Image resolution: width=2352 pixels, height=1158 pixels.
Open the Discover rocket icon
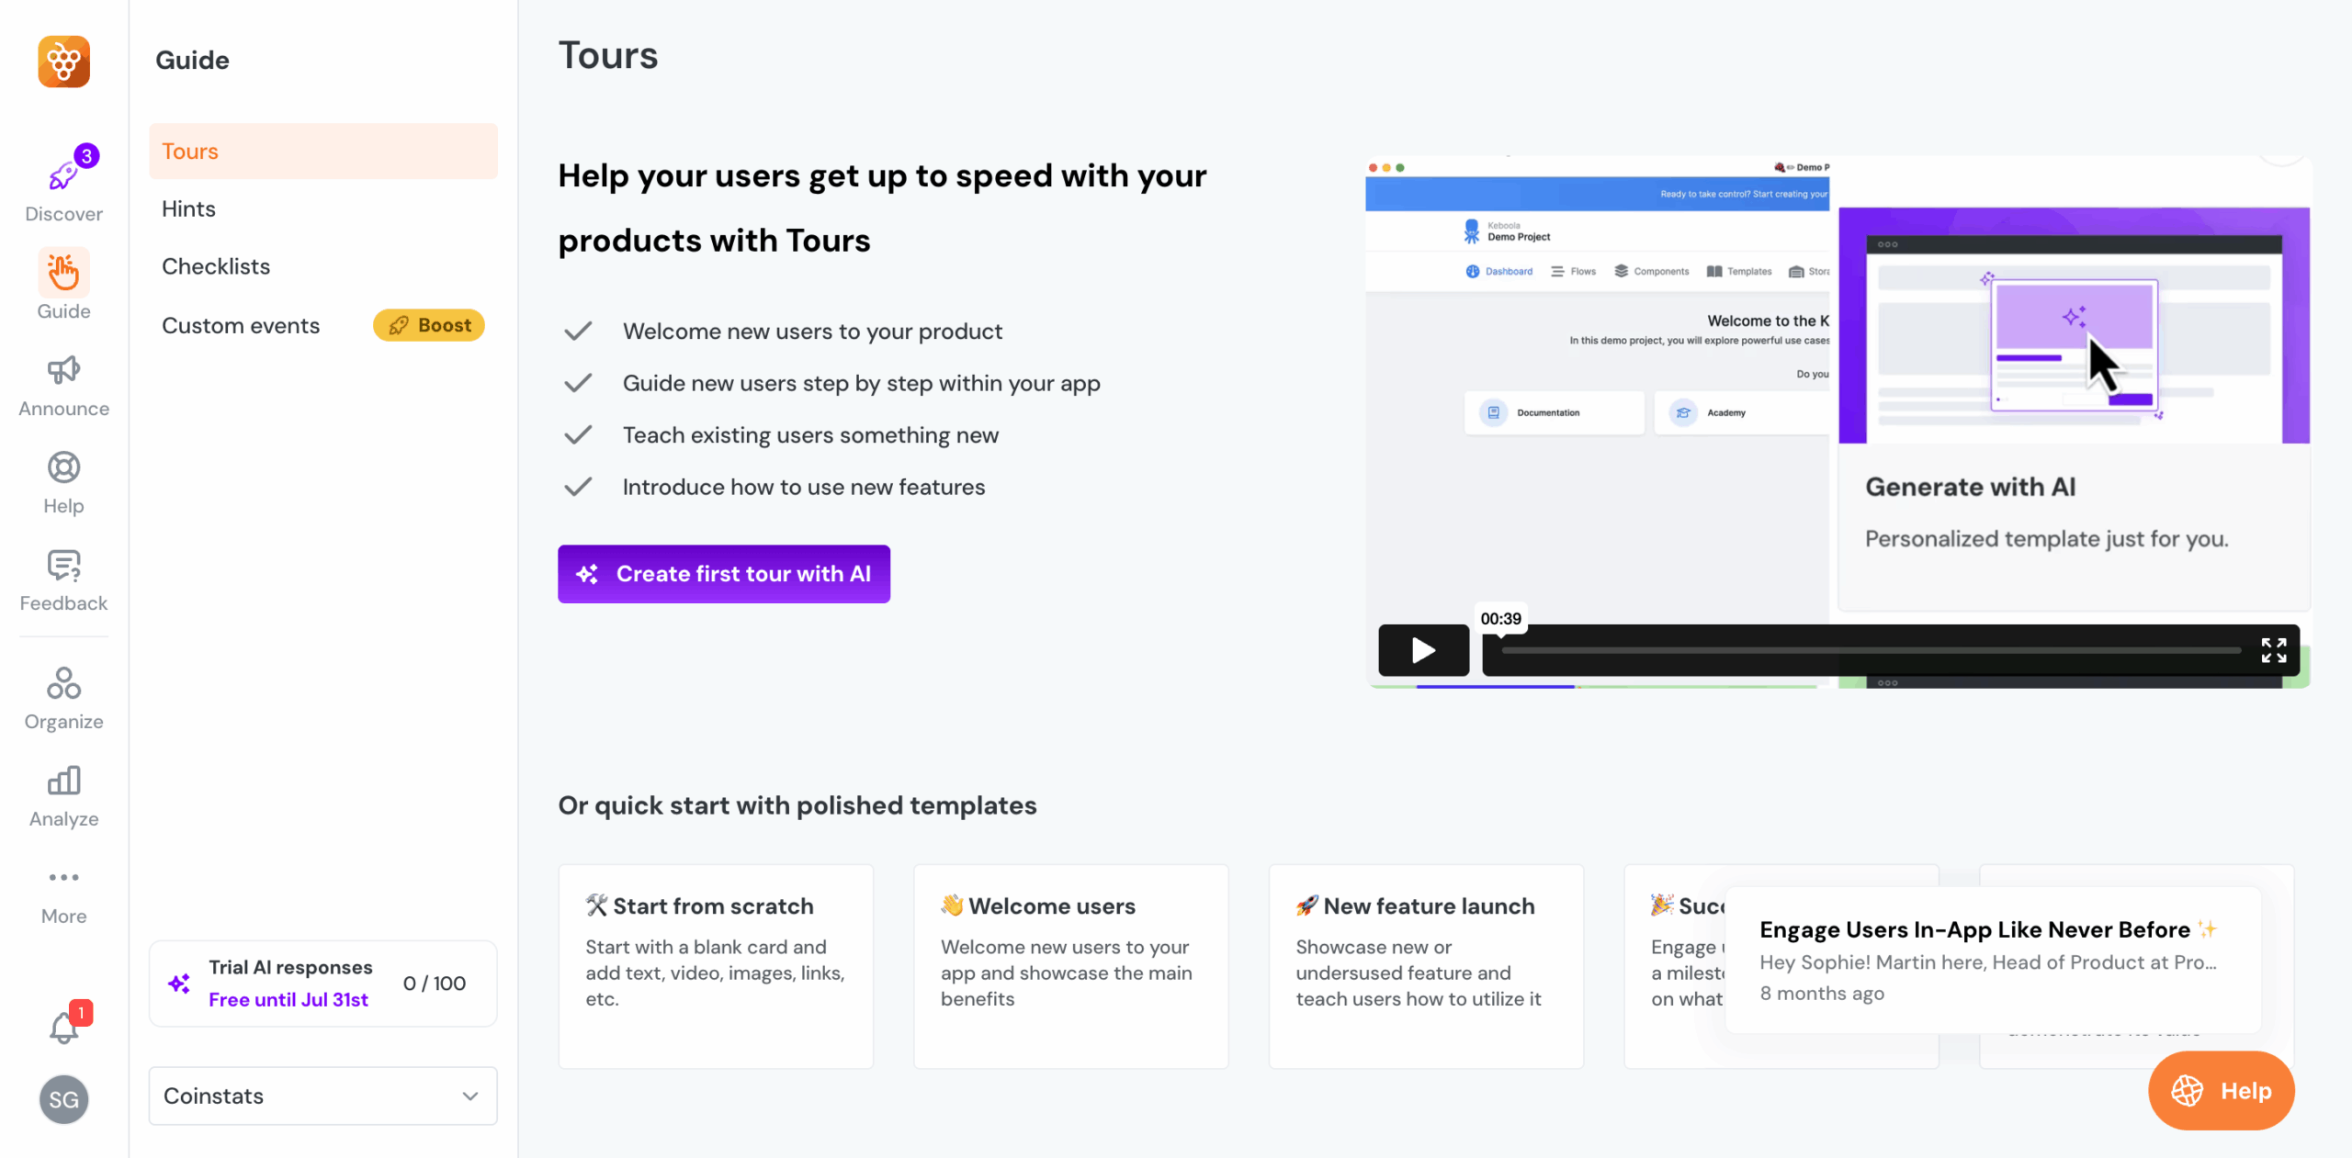coord(63,175)
